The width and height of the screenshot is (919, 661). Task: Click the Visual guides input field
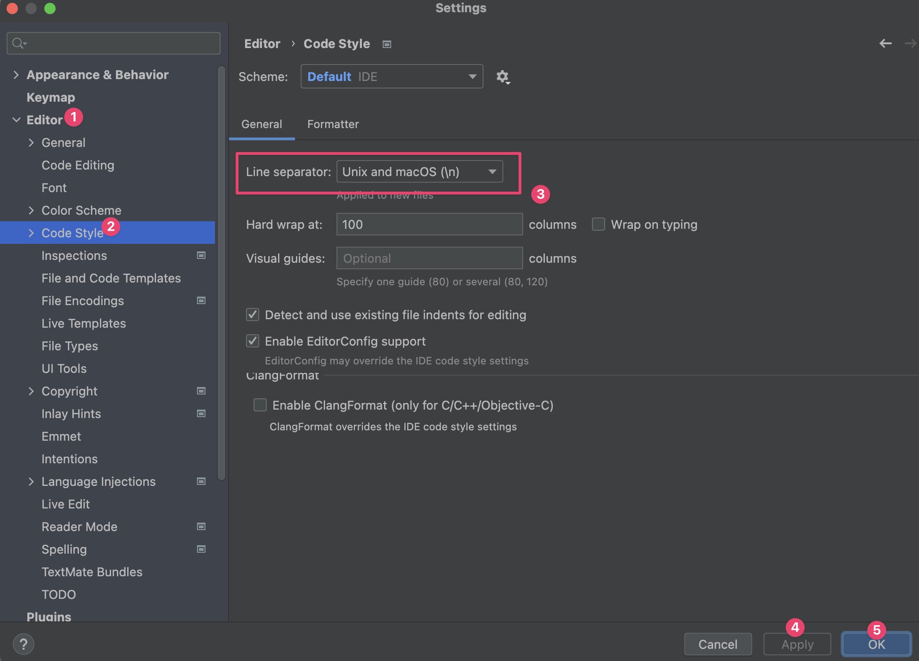[x=429, y=258]
